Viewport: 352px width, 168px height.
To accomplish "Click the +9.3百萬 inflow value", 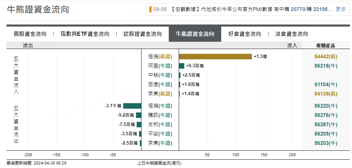I will [x=195, y=66].
